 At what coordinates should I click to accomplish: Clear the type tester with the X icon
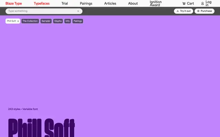point(78,11)
